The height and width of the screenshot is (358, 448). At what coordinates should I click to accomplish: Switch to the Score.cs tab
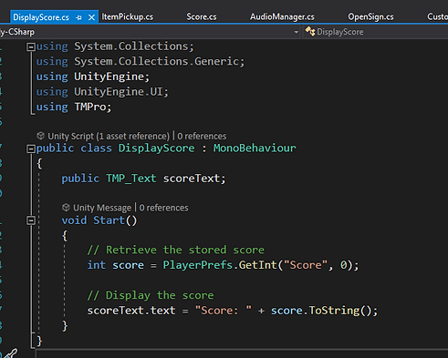[x=202, y=16]
